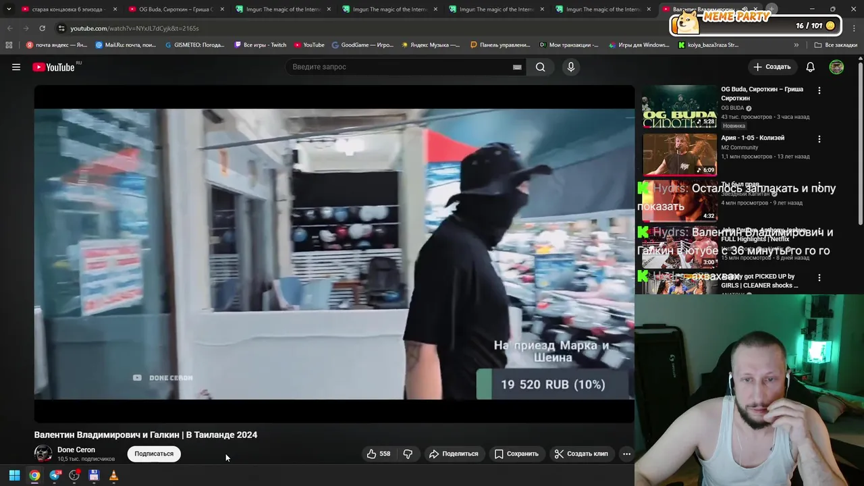The image size is (864, 486).
Task: Start voice search with the microphone
Action: coord(570,67)
